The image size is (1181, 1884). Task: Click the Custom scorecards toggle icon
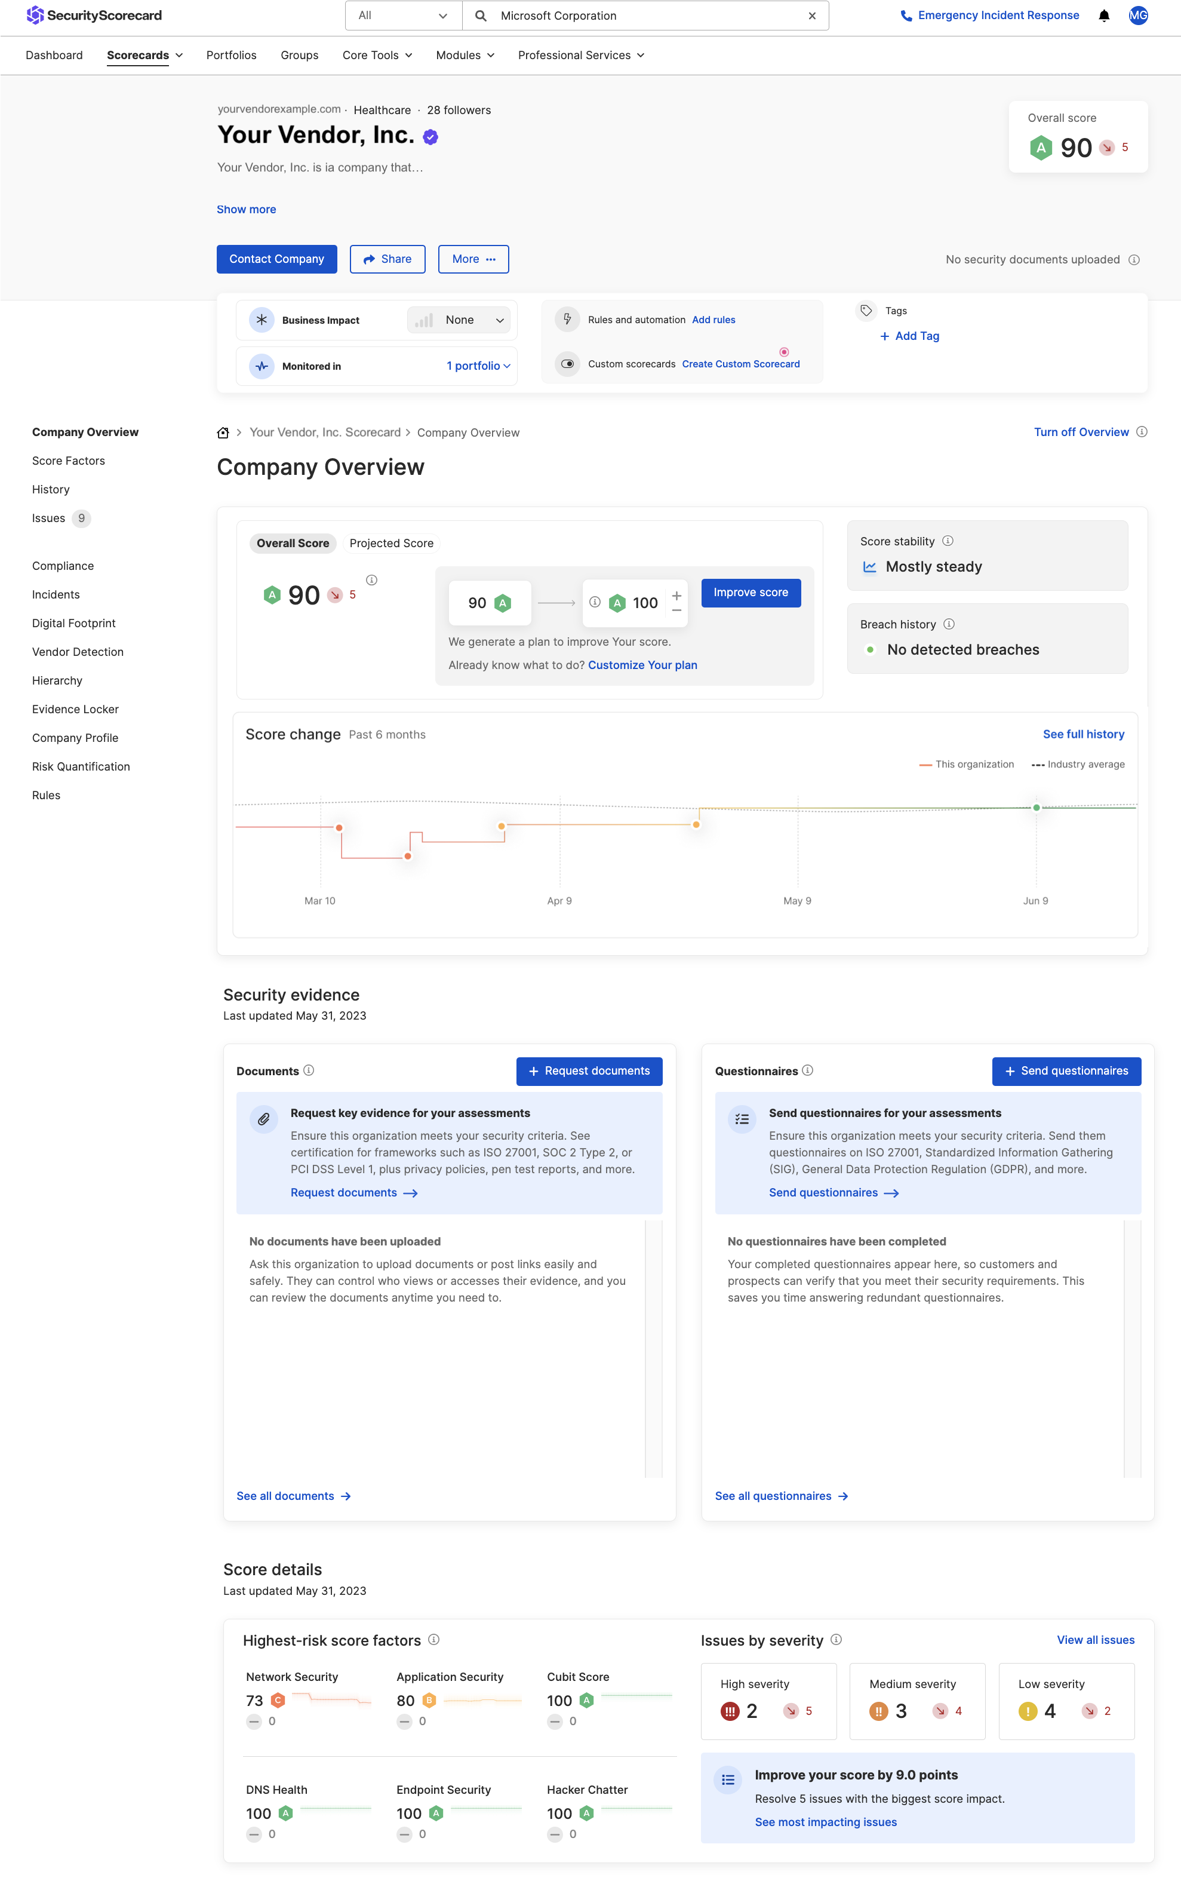[567, 363]
